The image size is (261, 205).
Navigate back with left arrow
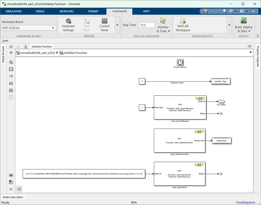11,46
